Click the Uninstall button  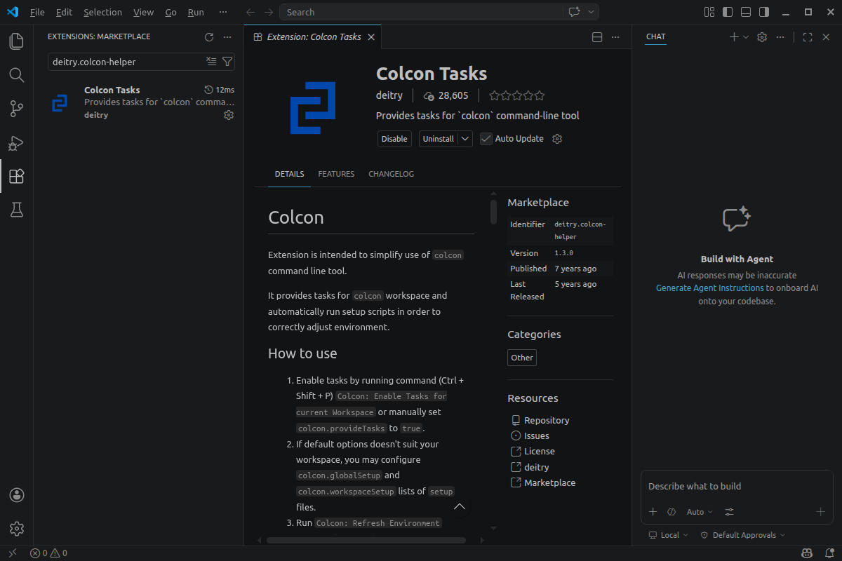(439, 139)
